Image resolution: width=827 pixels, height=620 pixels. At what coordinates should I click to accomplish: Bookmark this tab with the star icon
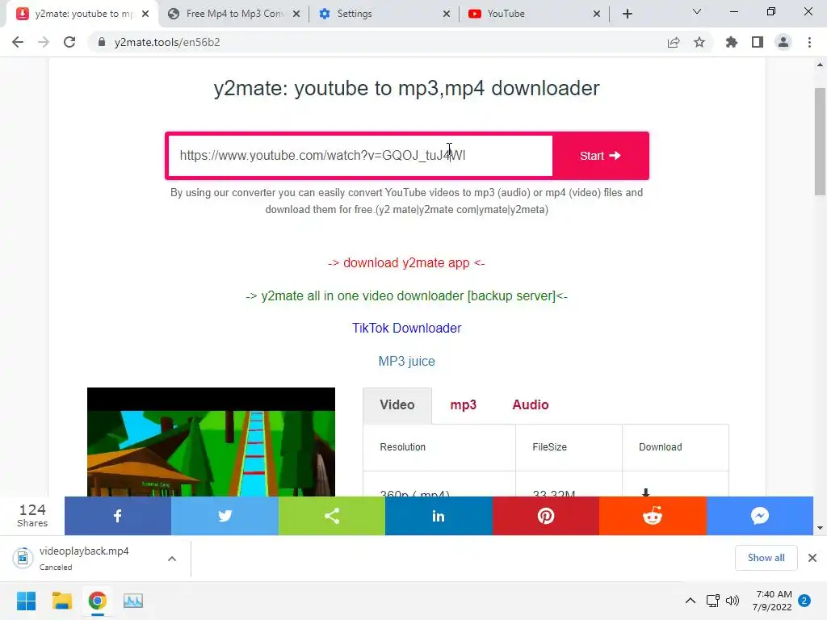point(699,42)
